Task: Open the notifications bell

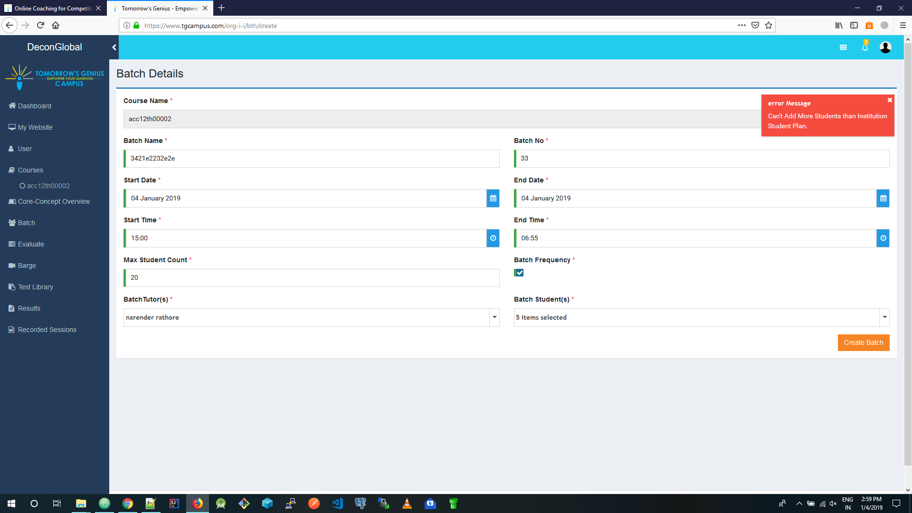Action: pos(865,47)
